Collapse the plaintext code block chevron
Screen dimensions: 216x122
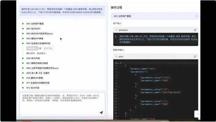coord(116,30)
